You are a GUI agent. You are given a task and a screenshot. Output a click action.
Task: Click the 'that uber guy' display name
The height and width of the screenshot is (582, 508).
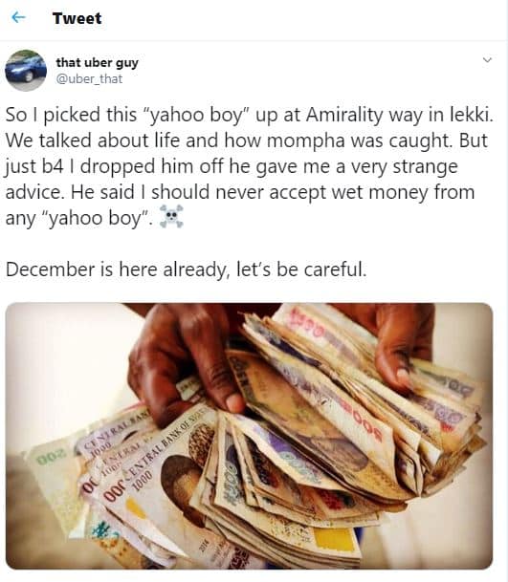[x=97, y=63]
